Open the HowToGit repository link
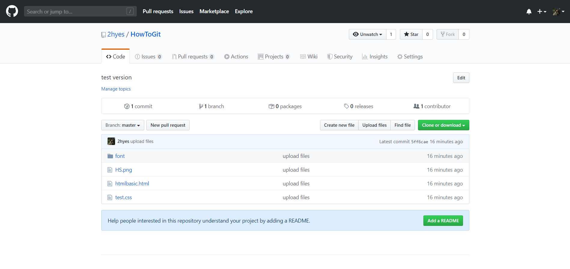 [x=145, y=34]
